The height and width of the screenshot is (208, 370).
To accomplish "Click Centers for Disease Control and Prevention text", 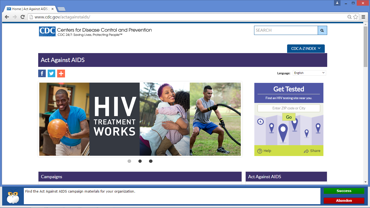I will click(x=105, y=30).
